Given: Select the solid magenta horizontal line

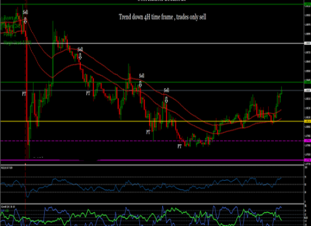Looking at the screenshot, I should 152,160.
